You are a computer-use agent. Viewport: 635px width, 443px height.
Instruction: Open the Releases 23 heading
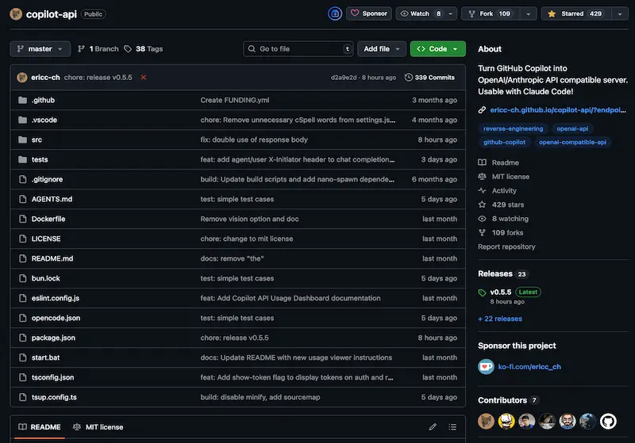502,273
